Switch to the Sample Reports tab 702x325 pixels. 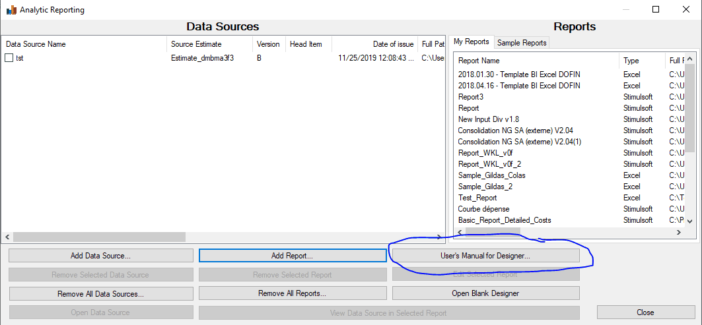pyautogui.click(x=522, y=42)
